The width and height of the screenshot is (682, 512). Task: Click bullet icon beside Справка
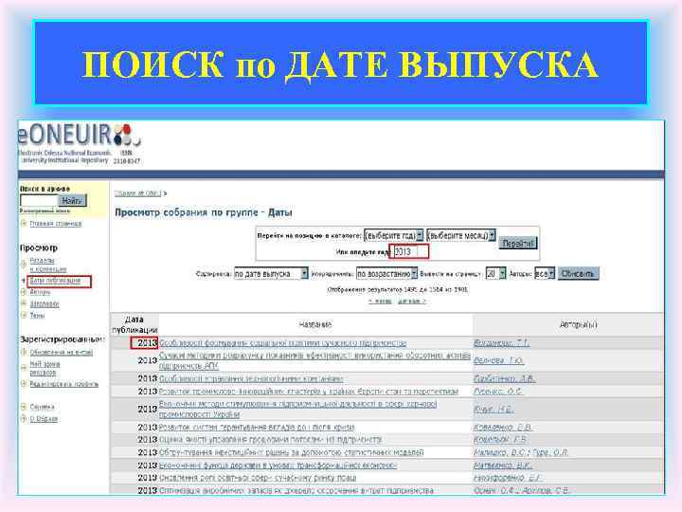pos(24,406)
